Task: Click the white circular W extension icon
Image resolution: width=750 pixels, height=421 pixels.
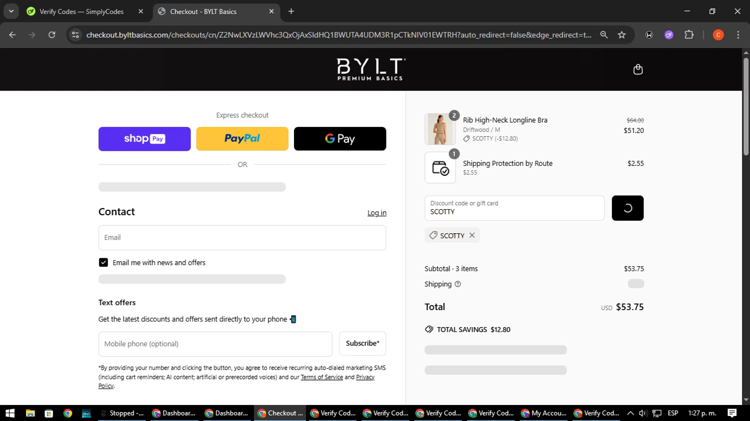Action: [x=649, y=35]
